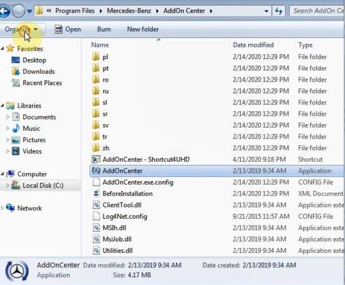Expand arrow after Program Files breadcrumb

coord(101,11)
